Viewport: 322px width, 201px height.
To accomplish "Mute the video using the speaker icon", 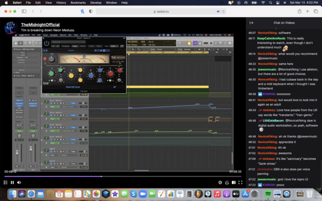I will 19,182.
